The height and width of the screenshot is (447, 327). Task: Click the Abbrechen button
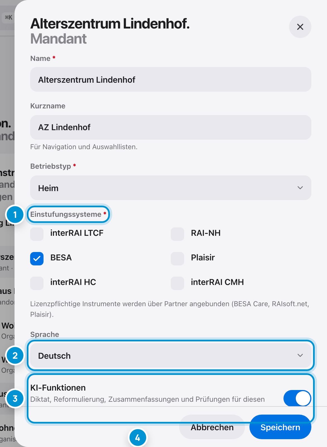(x=212, y=427)
